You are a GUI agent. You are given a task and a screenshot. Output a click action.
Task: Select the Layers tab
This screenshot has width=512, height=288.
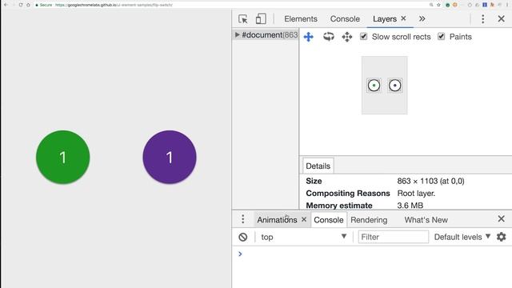(x=385, y=19)
